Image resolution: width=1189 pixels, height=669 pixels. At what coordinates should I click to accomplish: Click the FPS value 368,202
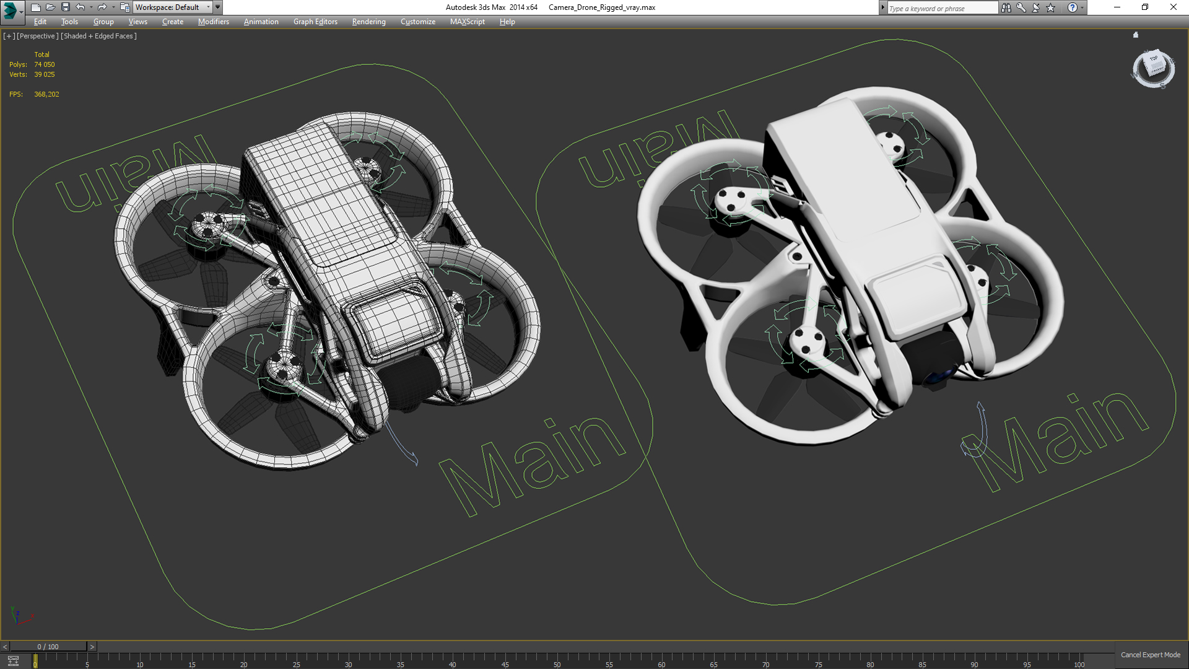click(47, 94)
